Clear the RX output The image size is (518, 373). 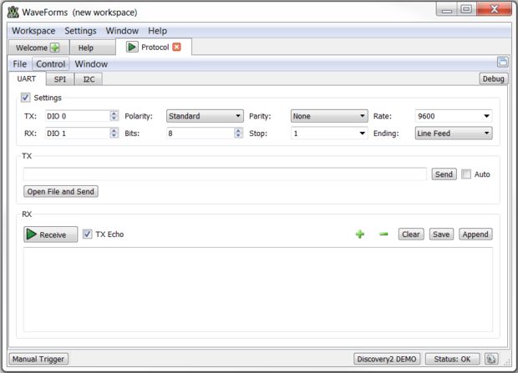coord(411,234)
